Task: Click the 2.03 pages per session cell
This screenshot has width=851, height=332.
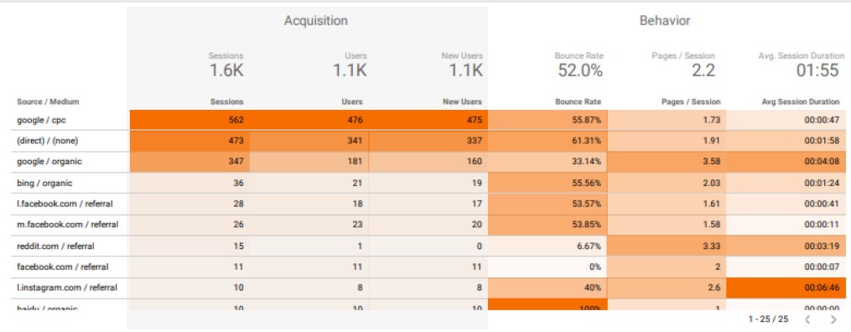Action: click(x=667, y=183)
